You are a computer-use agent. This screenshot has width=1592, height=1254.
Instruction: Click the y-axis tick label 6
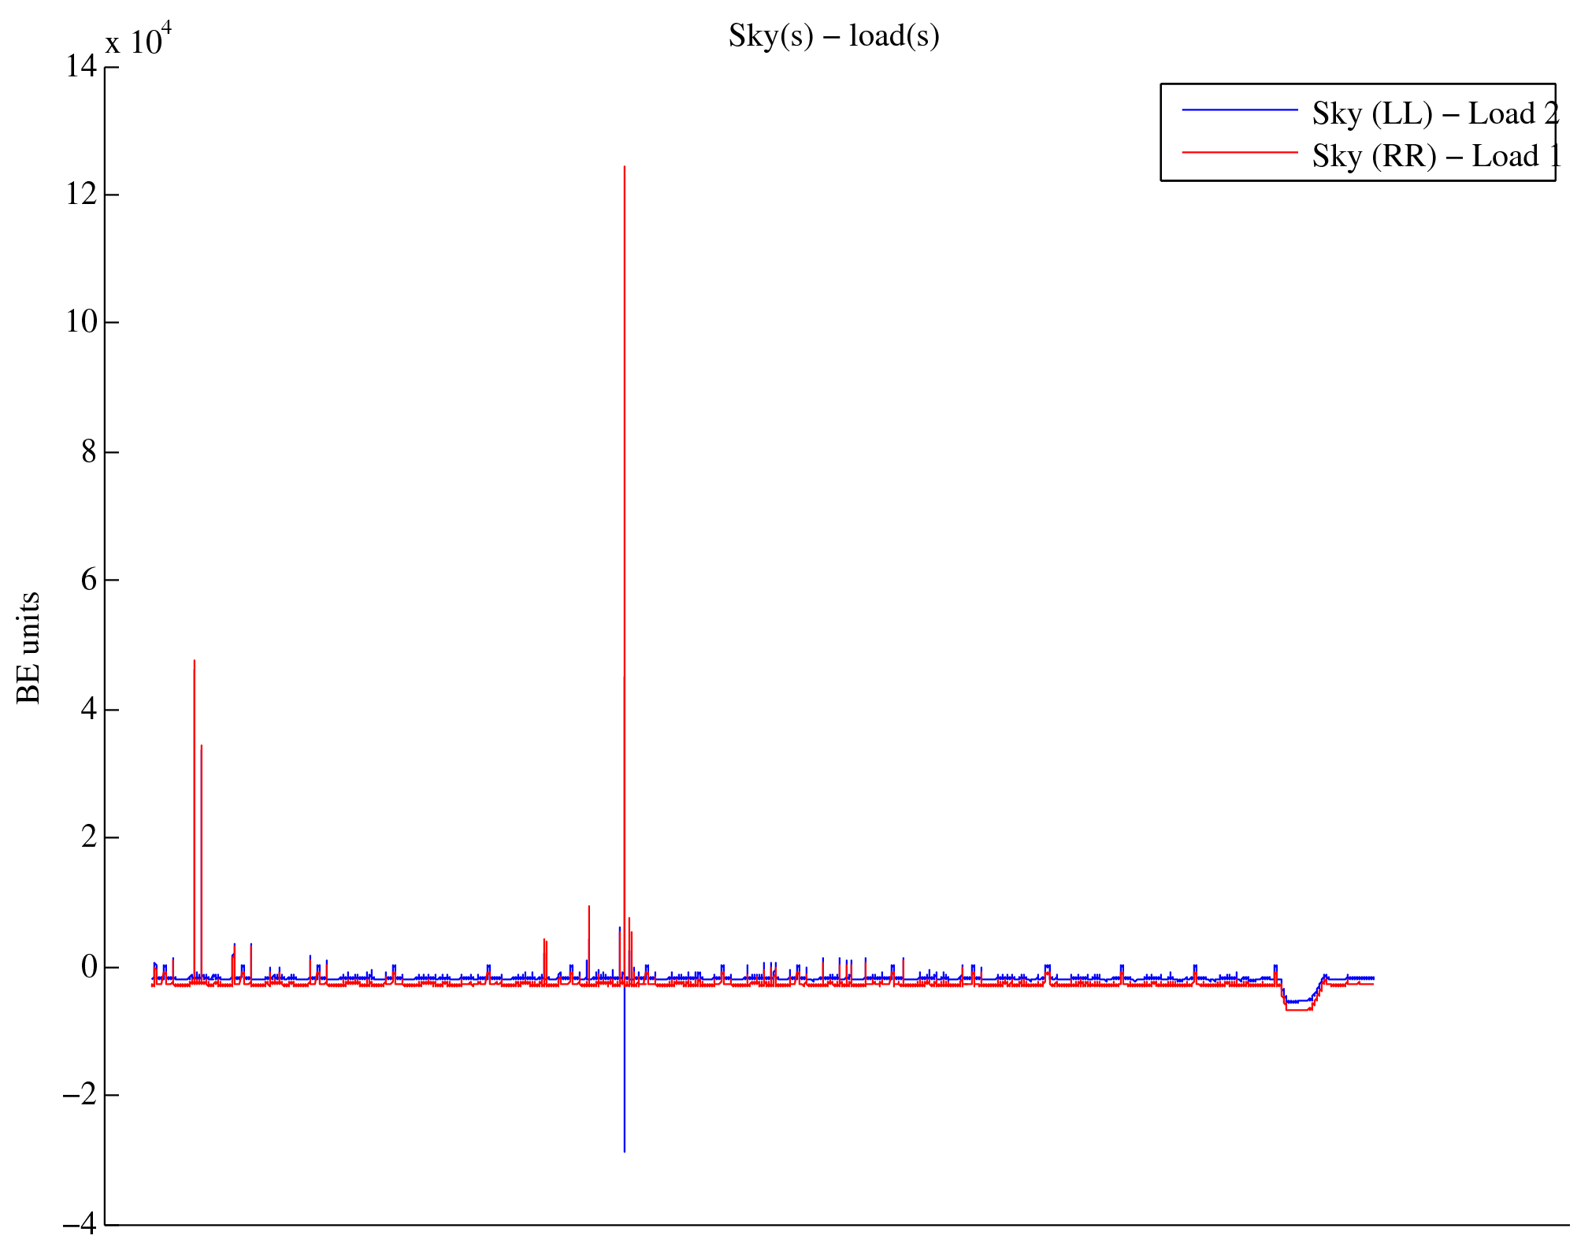point(89,580)
